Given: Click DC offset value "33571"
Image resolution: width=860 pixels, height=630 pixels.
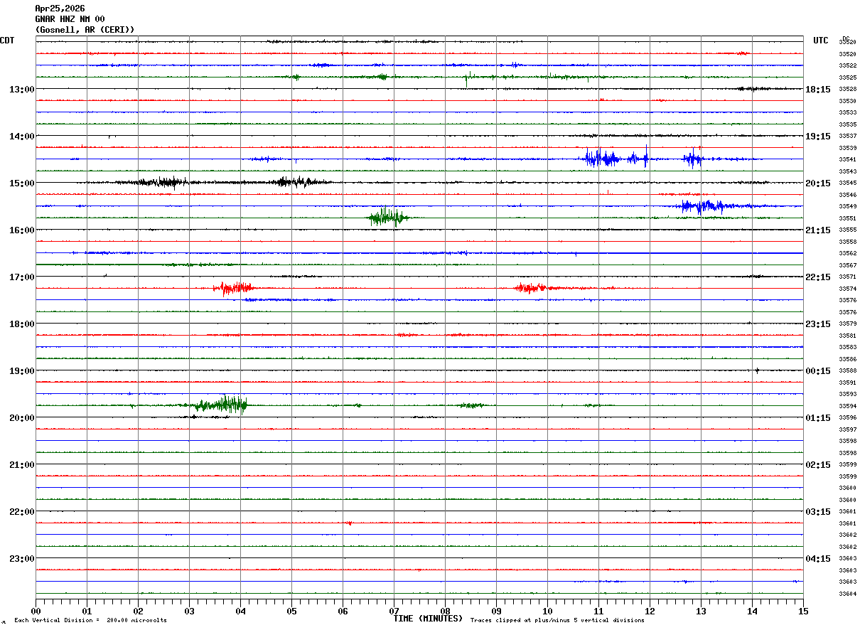Looking at the screenshot, I should (847, 277).
